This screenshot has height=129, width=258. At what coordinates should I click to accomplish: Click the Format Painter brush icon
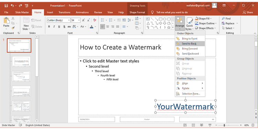coord(13,28)
